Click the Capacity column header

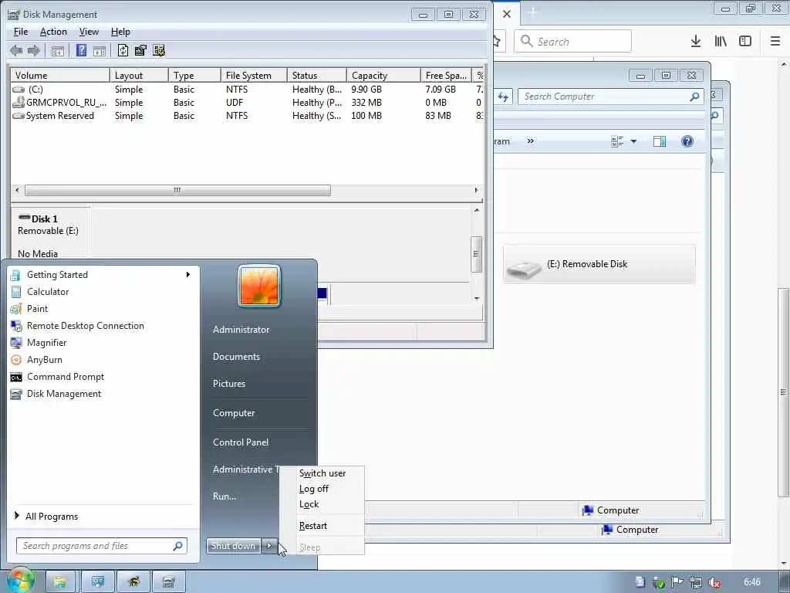(383, 75)
